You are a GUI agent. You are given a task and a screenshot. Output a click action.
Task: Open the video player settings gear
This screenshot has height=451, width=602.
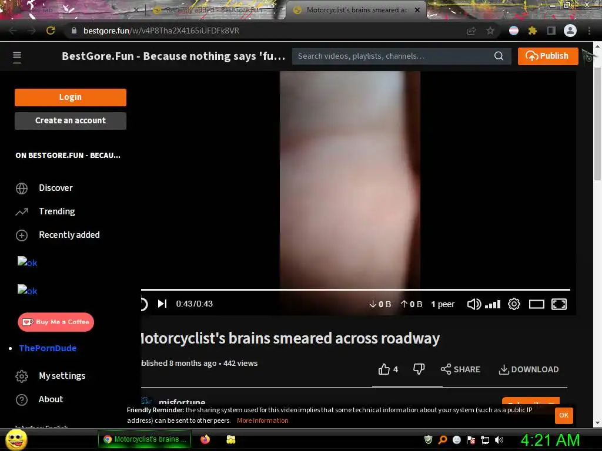(514, 304)
